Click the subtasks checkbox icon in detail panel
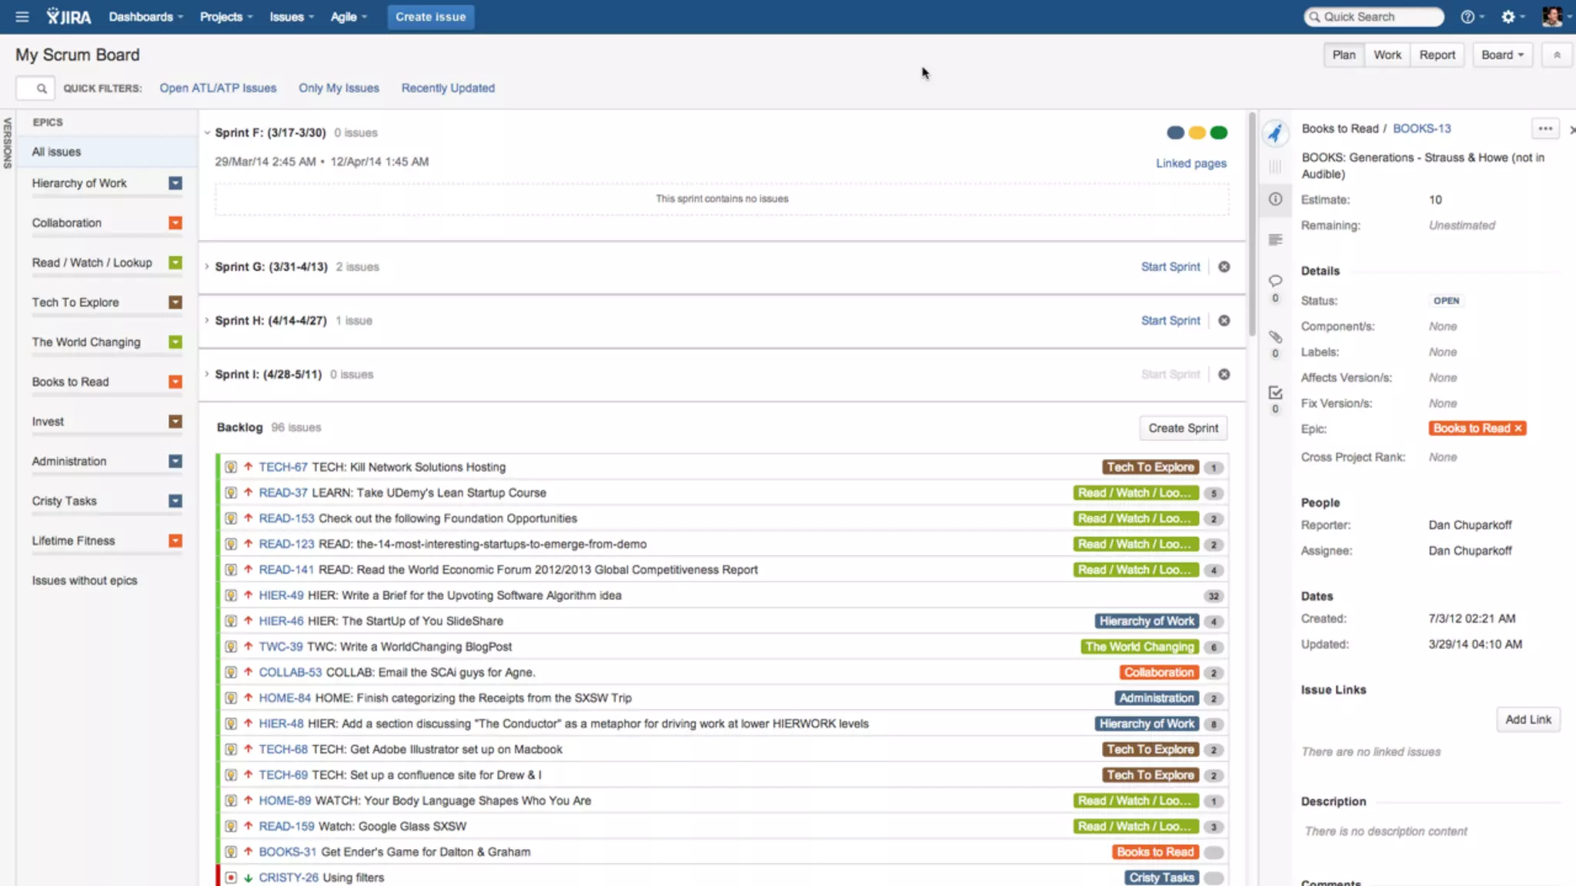The image size is (1576, 886). tap(1275, 392)
